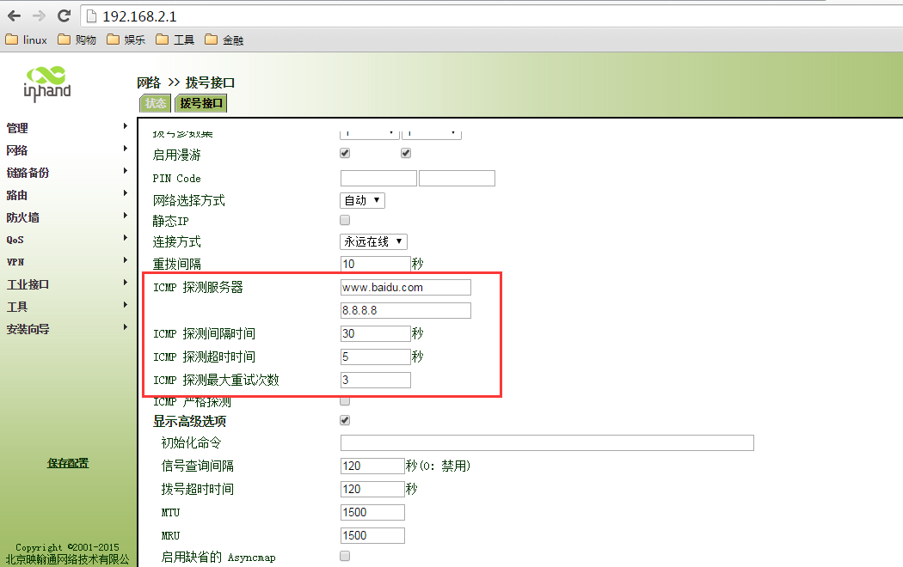Viewport: 903px width, 567px height.
Task: Toggle the 静态IP checkbox
Action: (346, 220)
